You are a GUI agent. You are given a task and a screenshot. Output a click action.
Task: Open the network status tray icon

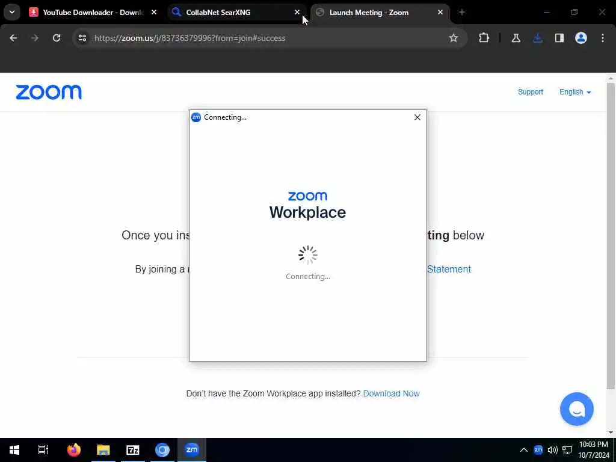tap(567, 450)
